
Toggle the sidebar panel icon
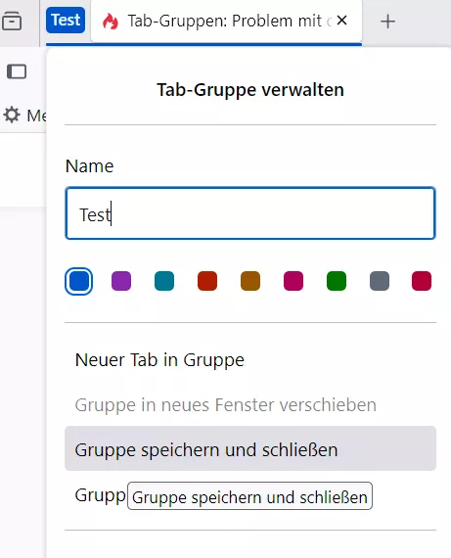[x=17, y=71]
